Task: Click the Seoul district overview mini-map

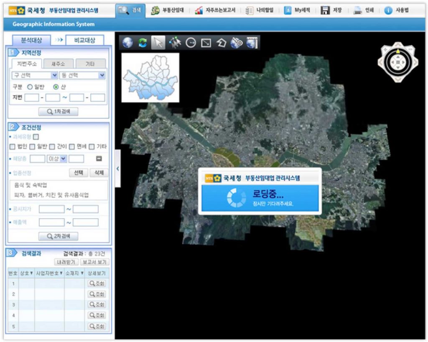Action: 150,78
